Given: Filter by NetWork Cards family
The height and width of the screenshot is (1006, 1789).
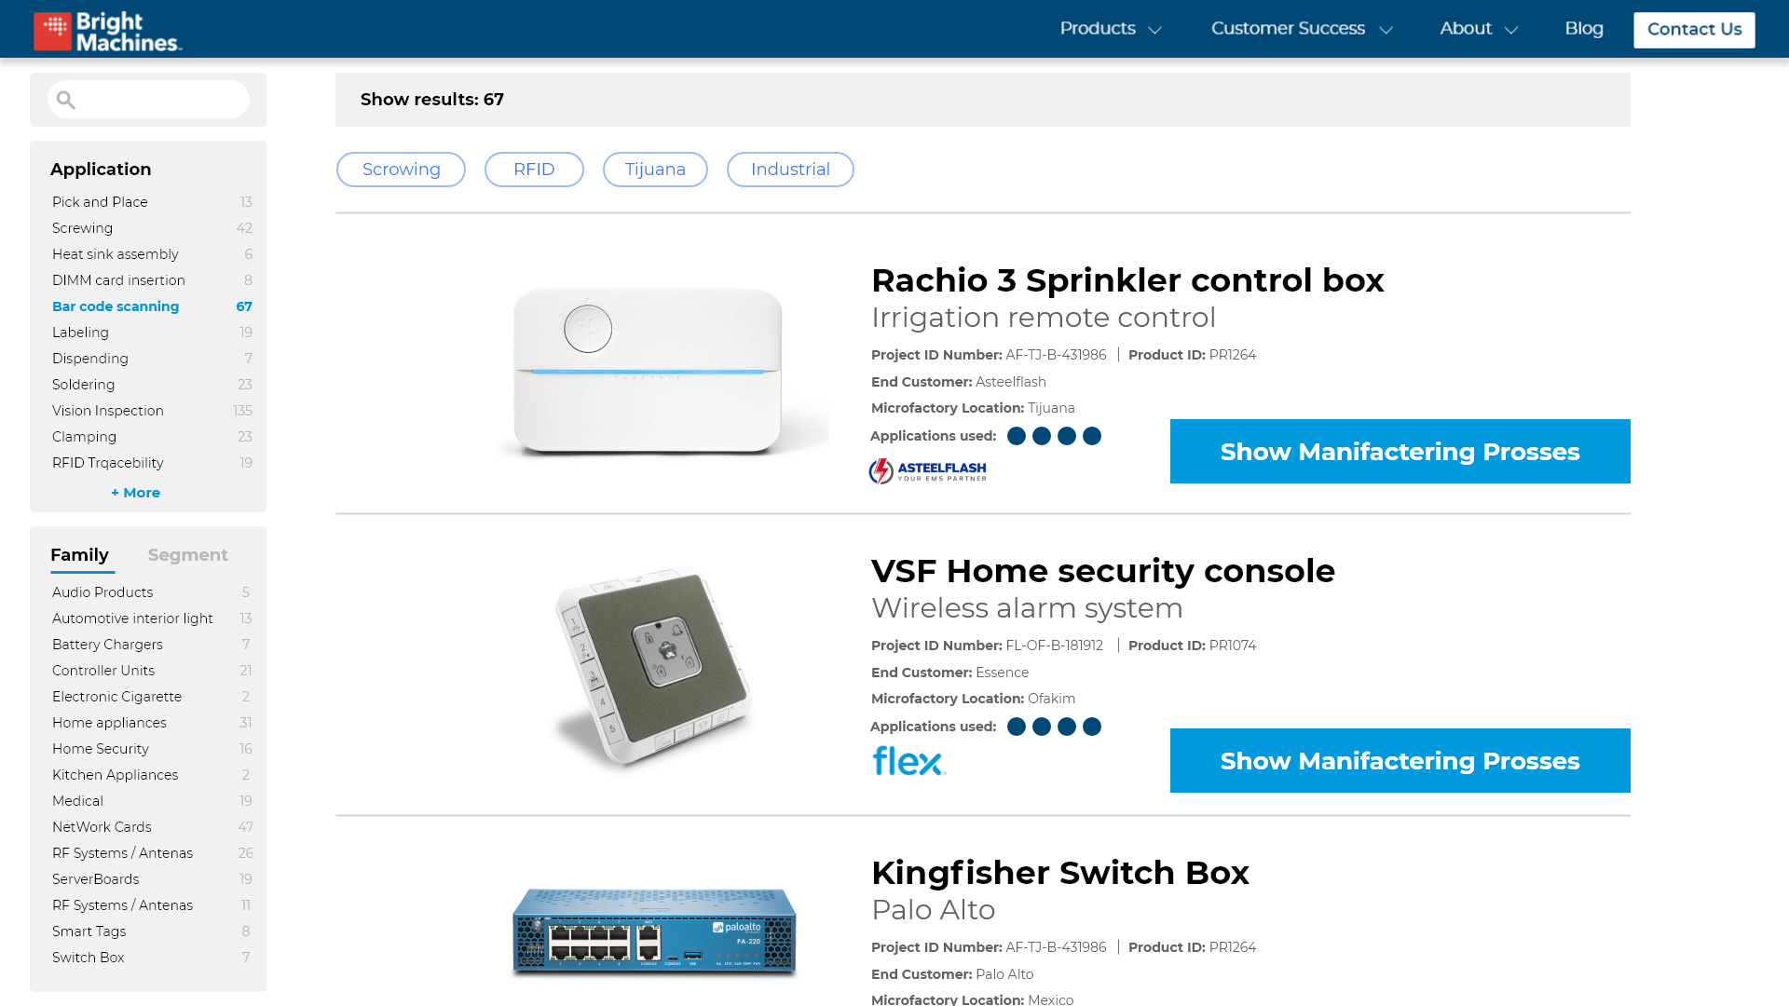Looking at the screenshot, I should point(152,827).
